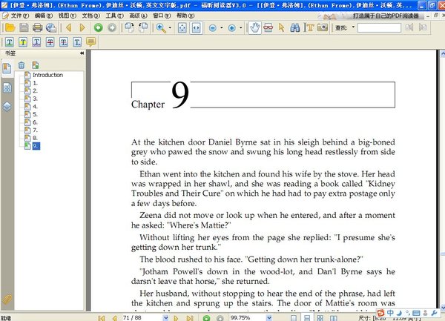Toggle the Fit Width icon
Viewport: 445px width, 321px height.
pos(197,27)
